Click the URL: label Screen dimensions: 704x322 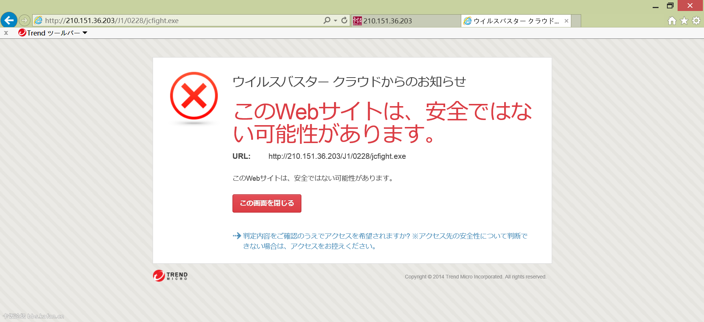click(241, 156)
